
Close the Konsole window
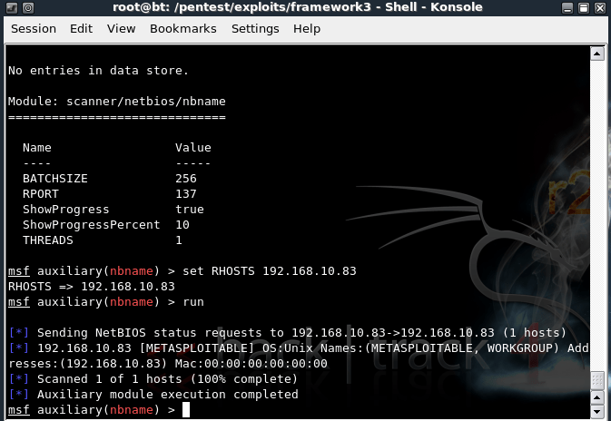click(x=600, y=8)
